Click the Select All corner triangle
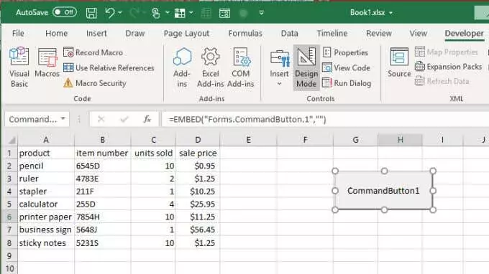 (x=12, y=141)
